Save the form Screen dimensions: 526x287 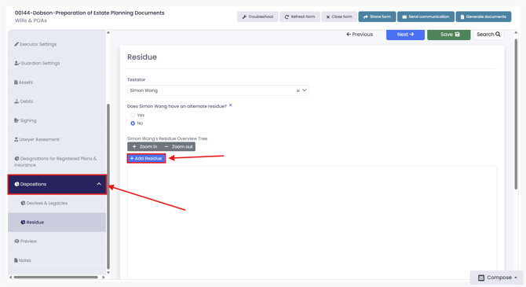point(449,35)
